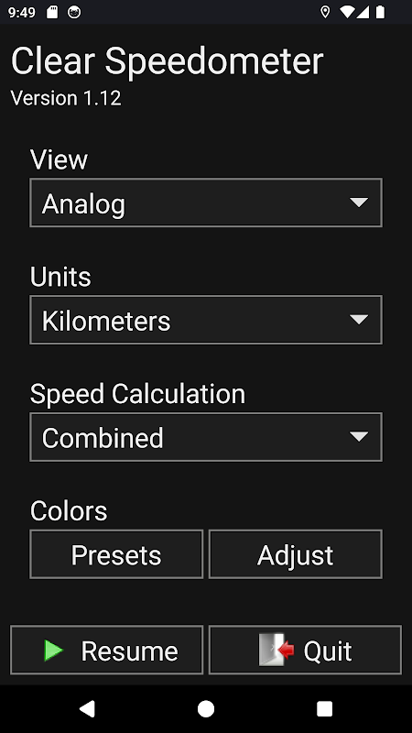Tap the SD card status bar icon
Screen dimensions: 412x733
pyautogui.click(x=52, y=12)
